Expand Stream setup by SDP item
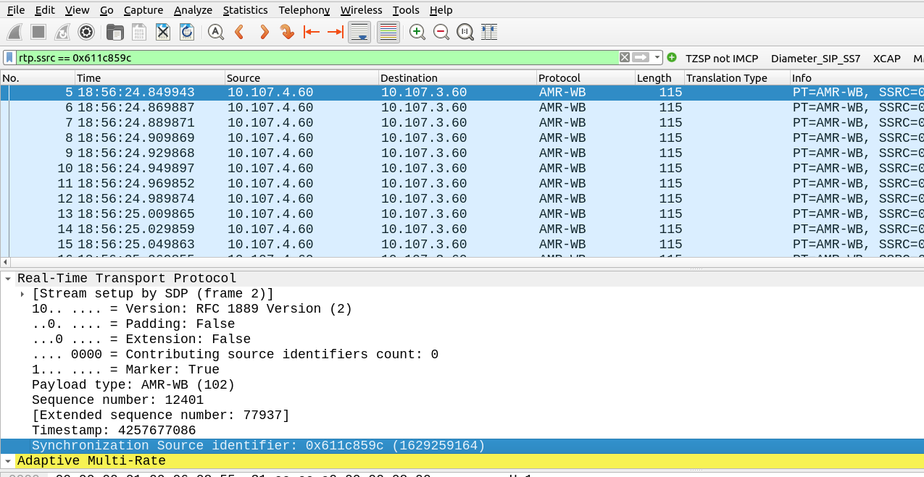This screenshot has height=477, width=924. pyautogui.click(x=22, y=294)
